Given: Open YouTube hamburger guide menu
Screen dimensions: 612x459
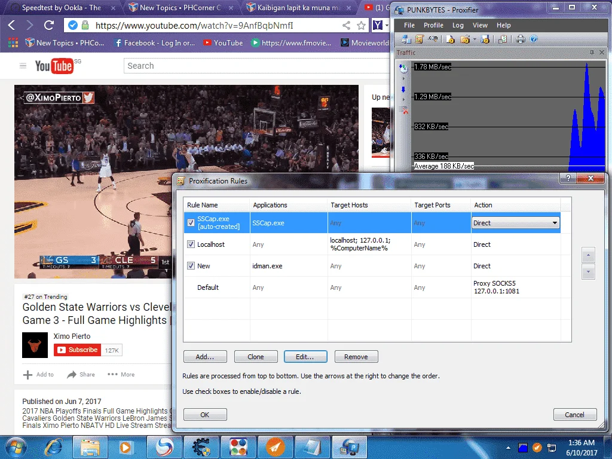Looking at the screenshot, I should point(23,66).
